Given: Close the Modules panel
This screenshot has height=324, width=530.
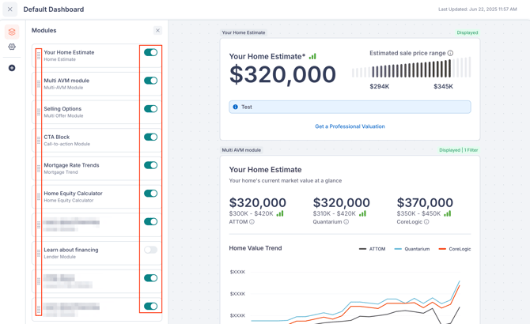Looking at the screenshot, I should (157, 31).
